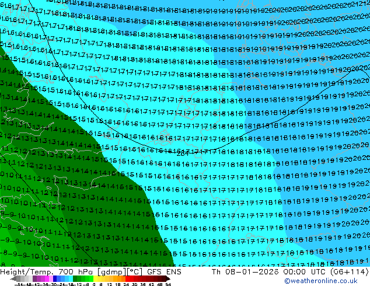Screen dimensions: 370x286
Task: Click the yellow legend swatch above 0
Action: (x=96, y=278)
